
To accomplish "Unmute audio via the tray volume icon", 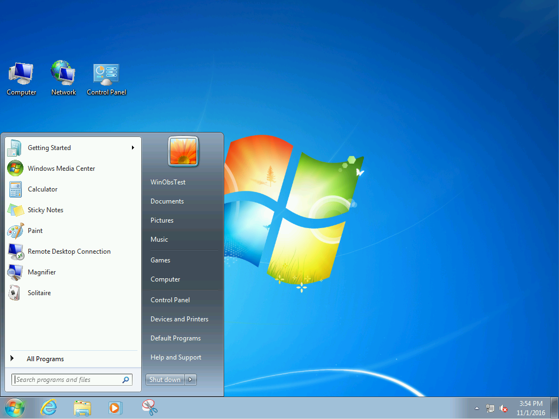I will pyautogui.click(x=503, y=408).
